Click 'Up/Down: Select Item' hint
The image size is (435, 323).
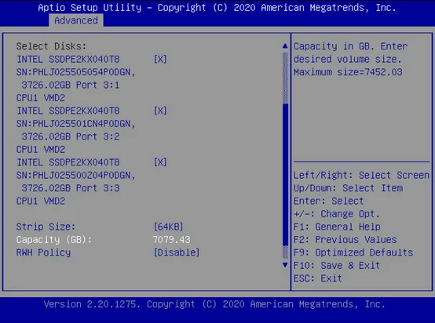348,188
